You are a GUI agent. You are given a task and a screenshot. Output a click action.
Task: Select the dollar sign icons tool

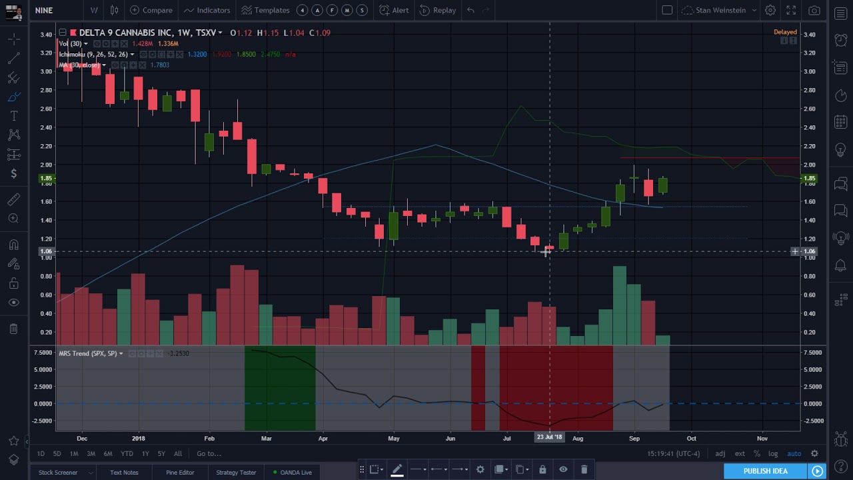coord(13,174)
